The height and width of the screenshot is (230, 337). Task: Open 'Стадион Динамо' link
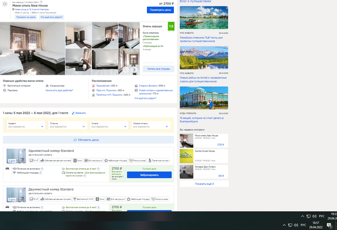point(148,86)
